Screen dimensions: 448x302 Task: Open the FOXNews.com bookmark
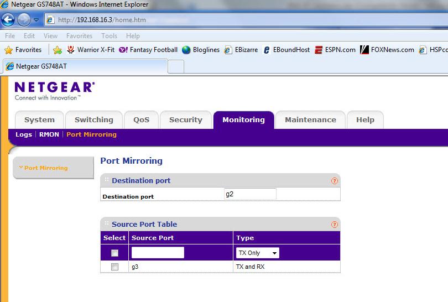[387, 50]
